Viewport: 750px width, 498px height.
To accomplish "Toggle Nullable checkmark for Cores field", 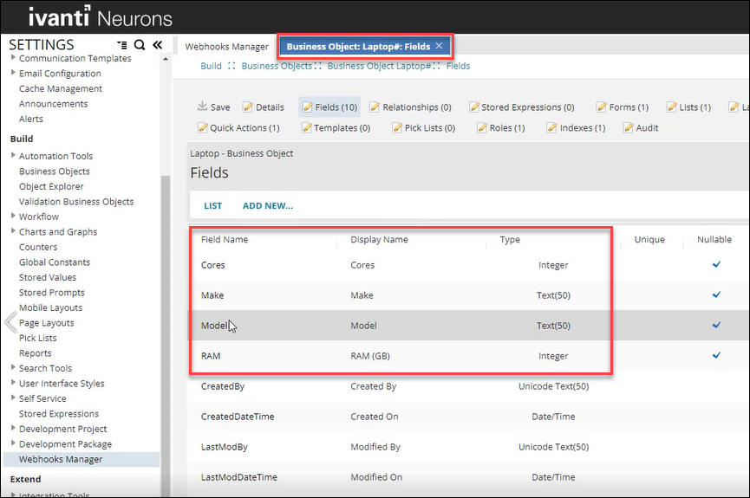I will coord(716,264).
